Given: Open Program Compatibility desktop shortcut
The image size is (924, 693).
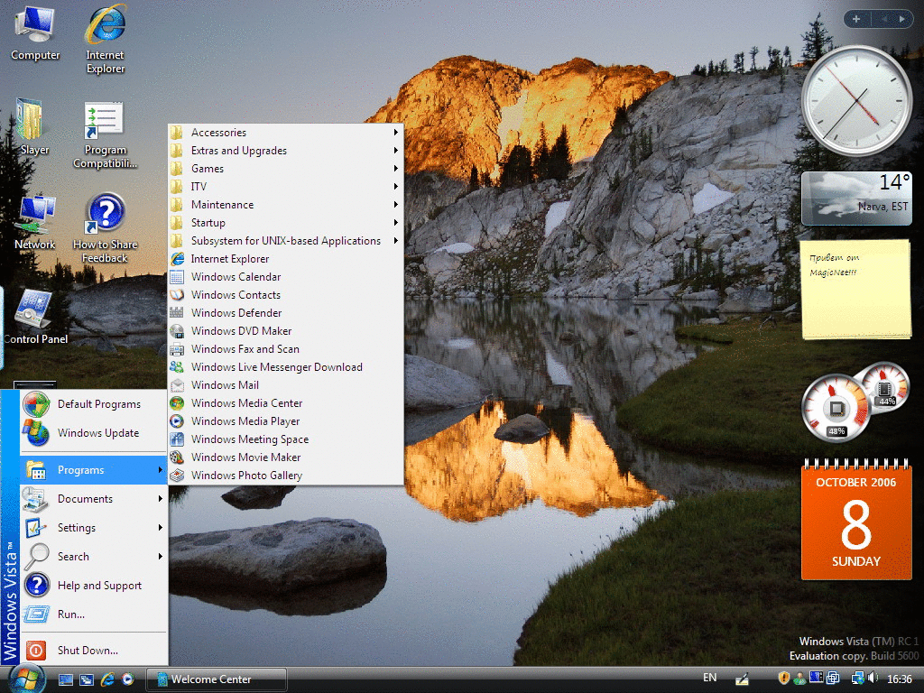Looking at the screenshot, I should pyautogui.click(x=105, y=135).
